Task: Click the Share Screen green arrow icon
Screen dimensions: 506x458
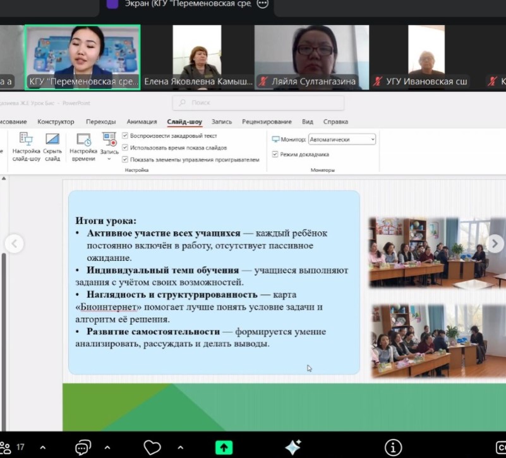Action: [224, 447]
